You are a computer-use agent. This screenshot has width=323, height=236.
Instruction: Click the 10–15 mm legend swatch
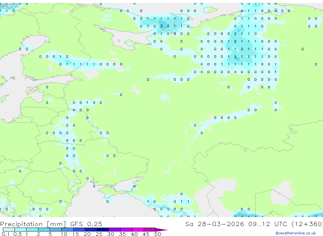pos(68,230)
